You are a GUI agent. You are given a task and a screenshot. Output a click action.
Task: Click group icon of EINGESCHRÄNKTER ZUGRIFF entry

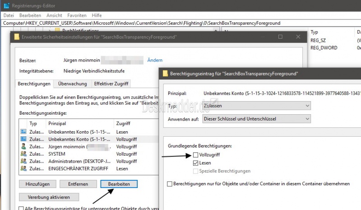[23, 169]
